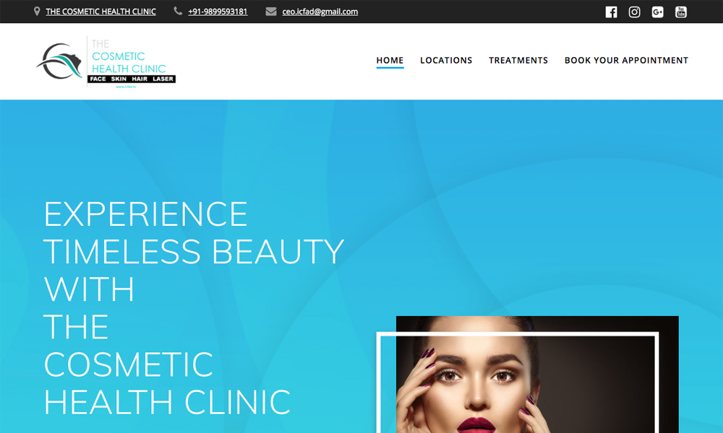Open the LOCATIONS menu item
The height and width of the screenshot is (433, 723).
(x=446, y=61)
